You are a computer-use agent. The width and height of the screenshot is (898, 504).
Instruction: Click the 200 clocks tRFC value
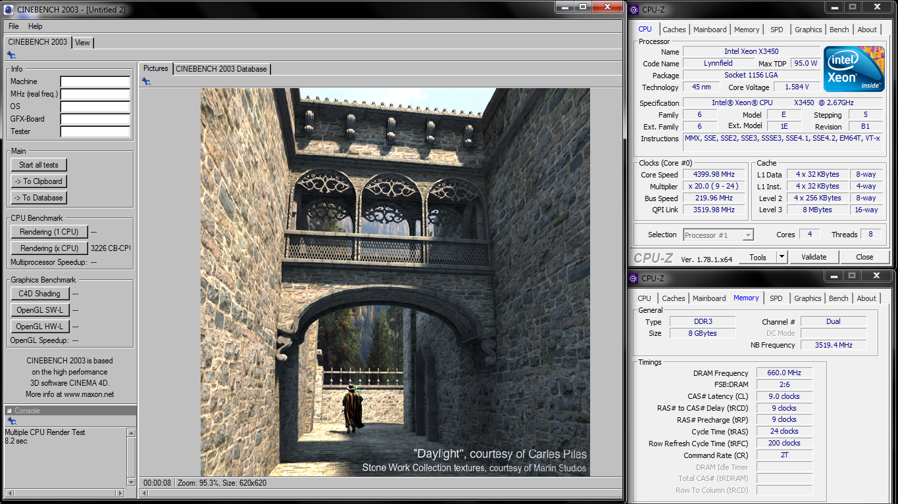coord(784,444)
